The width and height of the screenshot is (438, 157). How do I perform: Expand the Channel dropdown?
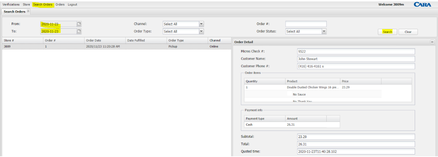click(201, 24)
